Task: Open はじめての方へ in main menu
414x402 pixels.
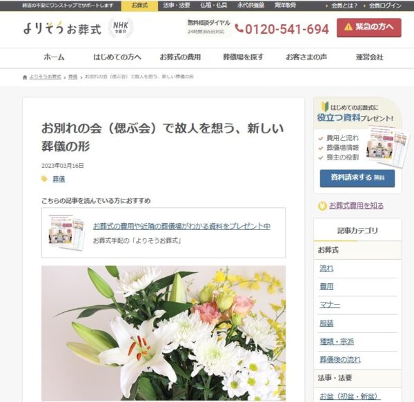Action: [x=117, y=57]
